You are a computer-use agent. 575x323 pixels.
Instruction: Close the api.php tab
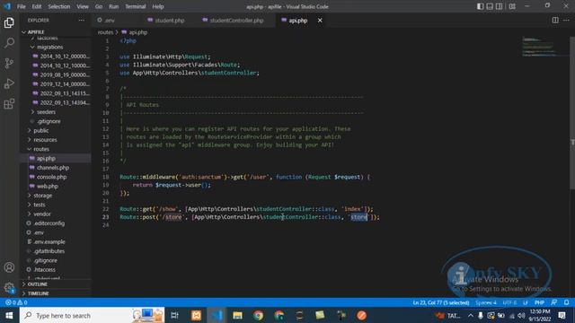click(x=320, y=20)
